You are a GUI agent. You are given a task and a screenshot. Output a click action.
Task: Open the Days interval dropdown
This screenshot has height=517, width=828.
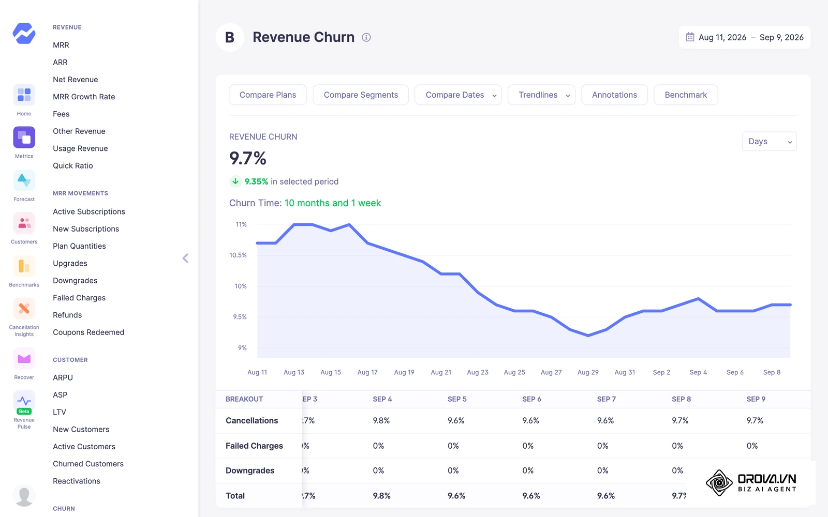(770, 141)
